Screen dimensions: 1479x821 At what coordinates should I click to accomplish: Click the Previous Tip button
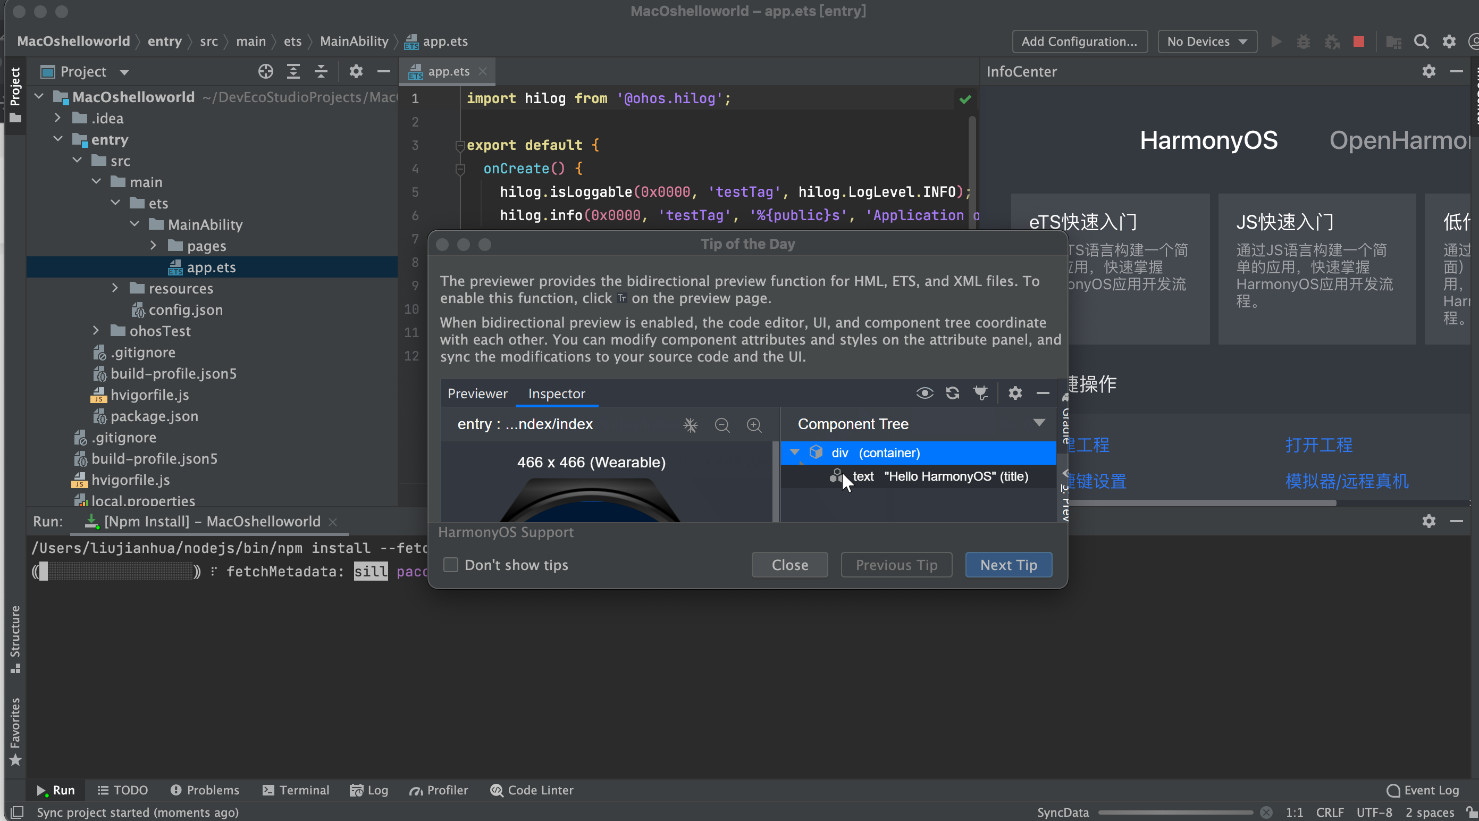click(896, 565)
